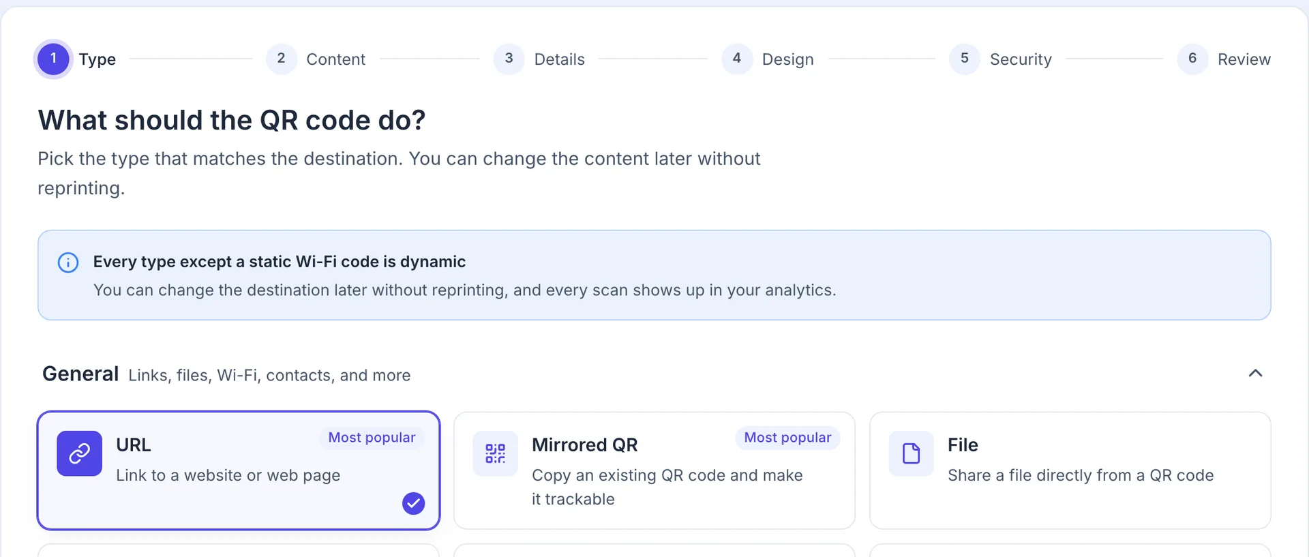
Task: Click the 'What should the QR code do?' heading
Action: pyautogui.click(x=232, y=121)
